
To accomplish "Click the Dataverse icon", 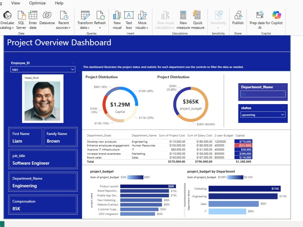I will [x=47, y=15].
